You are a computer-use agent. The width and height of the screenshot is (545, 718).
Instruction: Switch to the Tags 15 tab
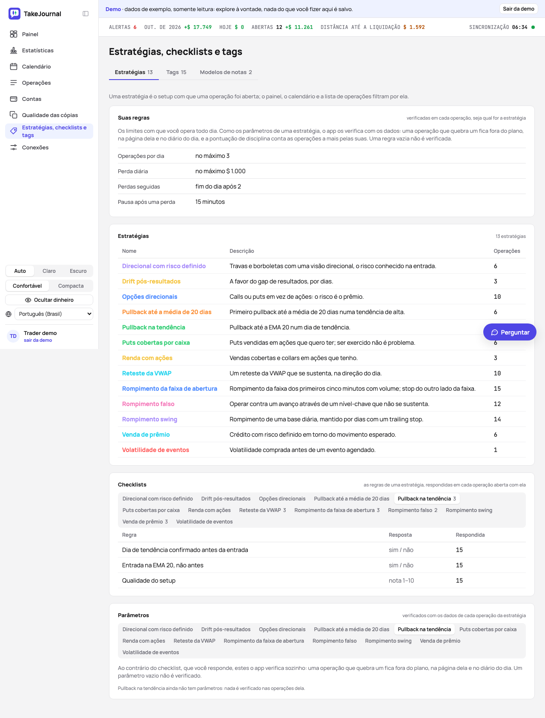click(x=176, y=72)
